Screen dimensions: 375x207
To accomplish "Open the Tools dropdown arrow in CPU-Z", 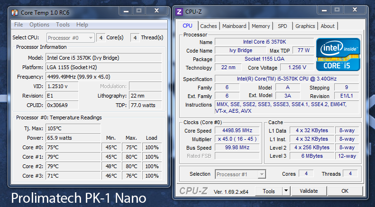I will (x=286, y=191).
